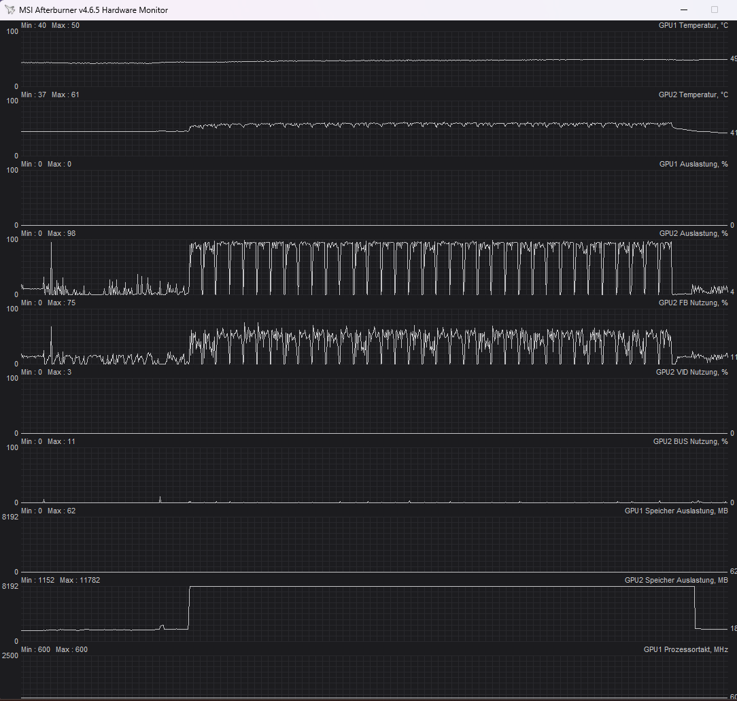
Task: Click the Max 11782 memory usage value
Action: click(79, 580)
